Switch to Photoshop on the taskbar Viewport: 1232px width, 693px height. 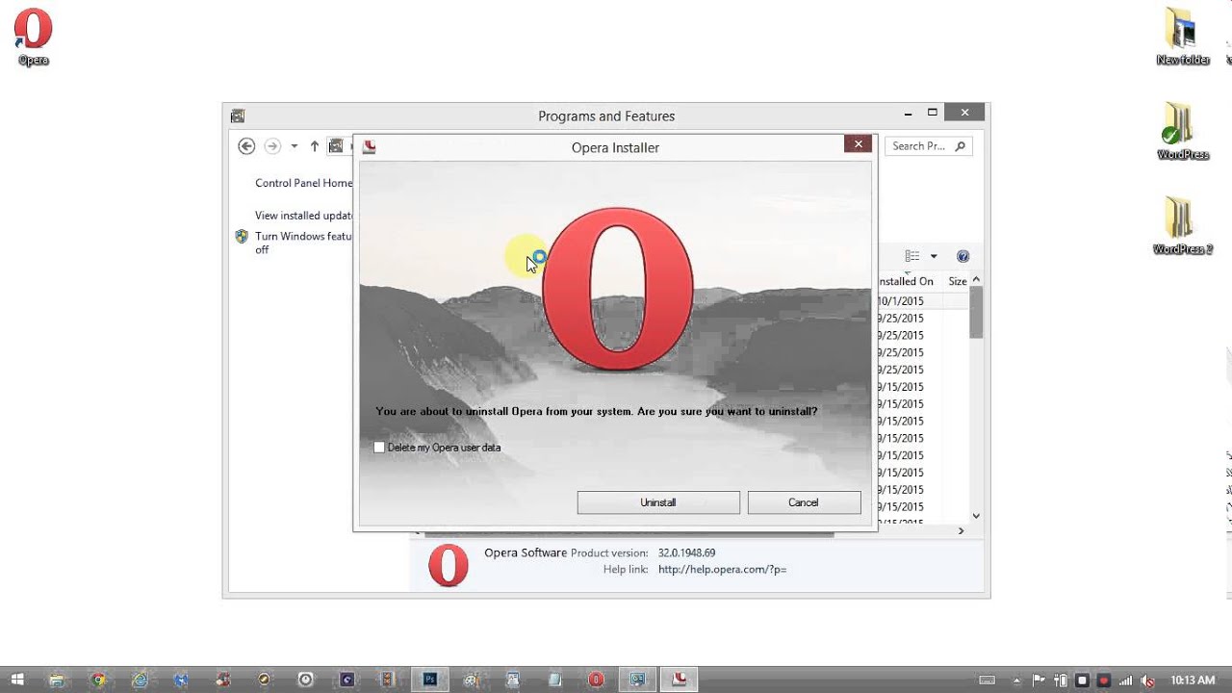(429, 680)
